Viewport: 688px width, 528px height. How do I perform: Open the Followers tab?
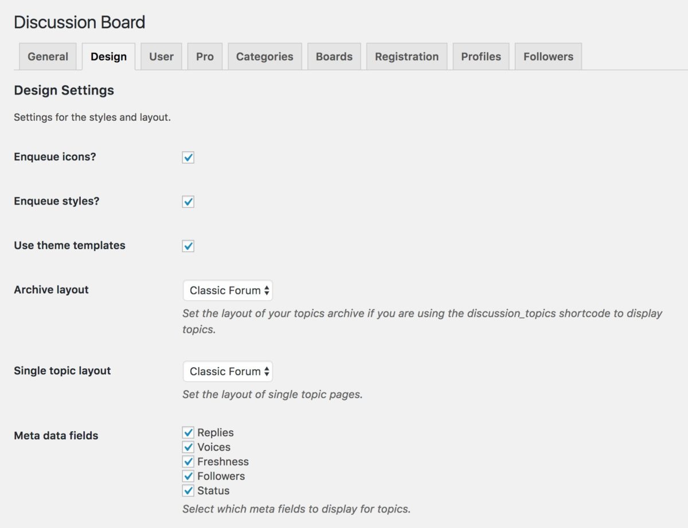(x=548, y=57)
